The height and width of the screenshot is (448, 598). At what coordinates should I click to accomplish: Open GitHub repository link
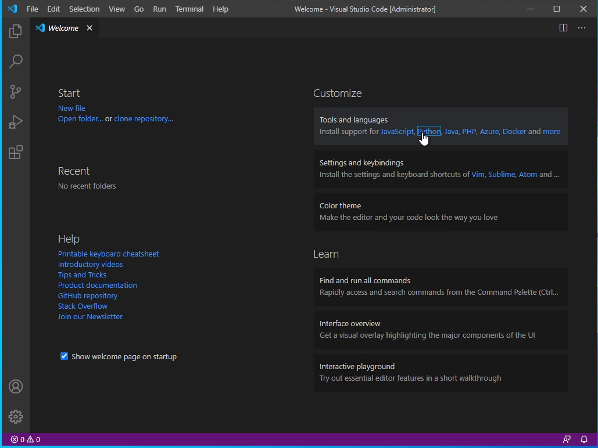88,295
